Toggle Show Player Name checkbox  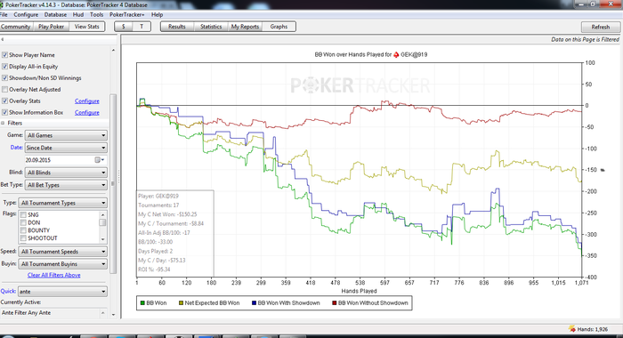(x=4, y=55)
